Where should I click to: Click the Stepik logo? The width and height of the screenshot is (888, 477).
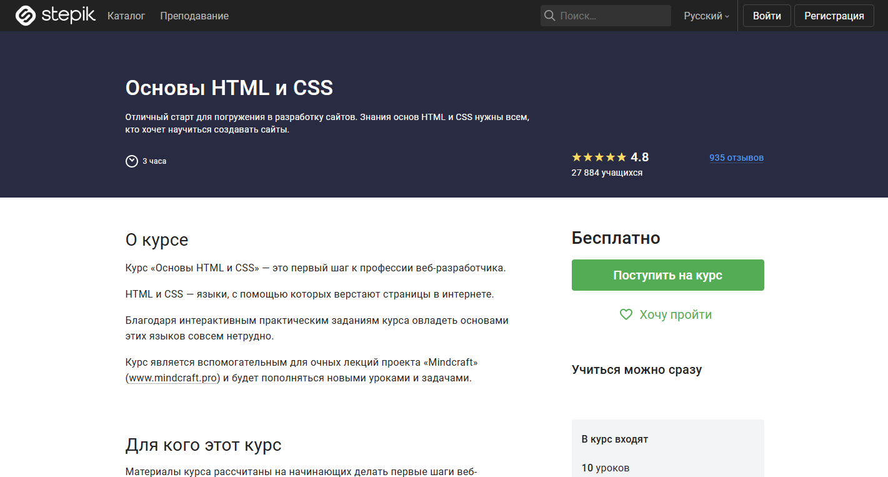[x=56, y=15]
